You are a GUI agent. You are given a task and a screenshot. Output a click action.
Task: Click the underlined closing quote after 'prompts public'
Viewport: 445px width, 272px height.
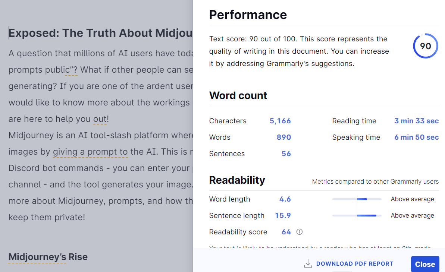pos(71,70)
